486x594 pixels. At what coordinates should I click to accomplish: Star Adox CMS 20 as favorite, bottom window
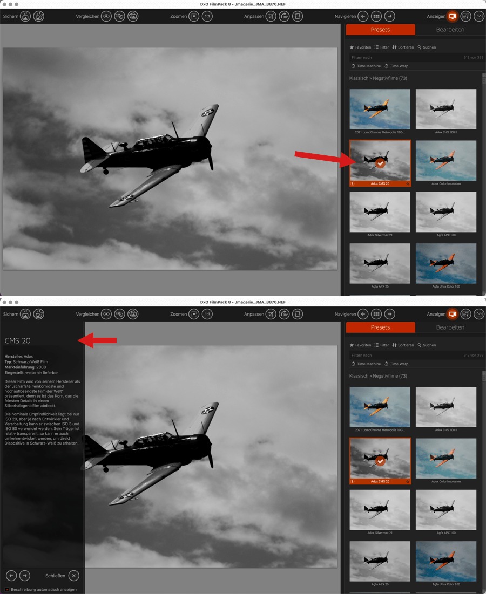[408, 481]
